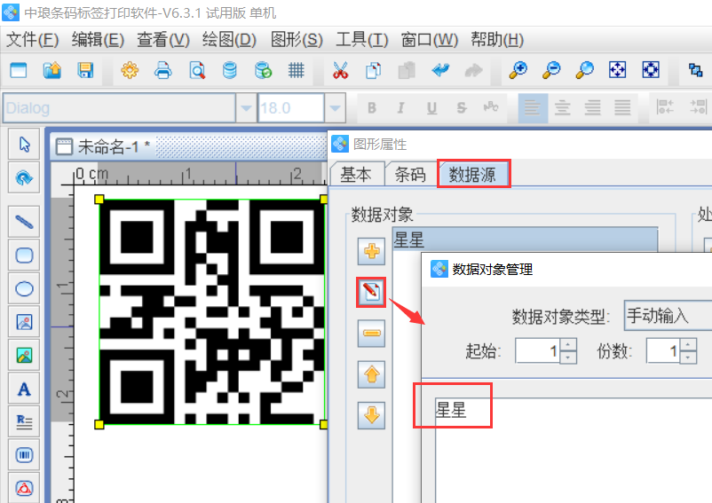Open the 绘图(D) menu
The image size is (712, 503).
[229, 40]
